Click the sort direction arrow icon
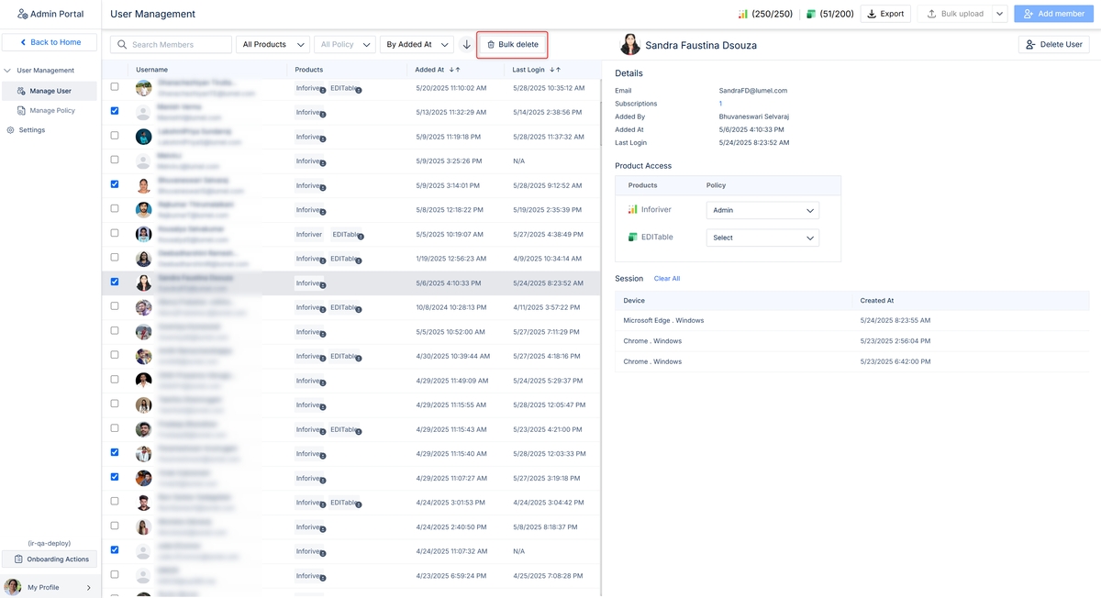Image resolution: width=1101 pixels, height=598 pixels. click(466, 45)
